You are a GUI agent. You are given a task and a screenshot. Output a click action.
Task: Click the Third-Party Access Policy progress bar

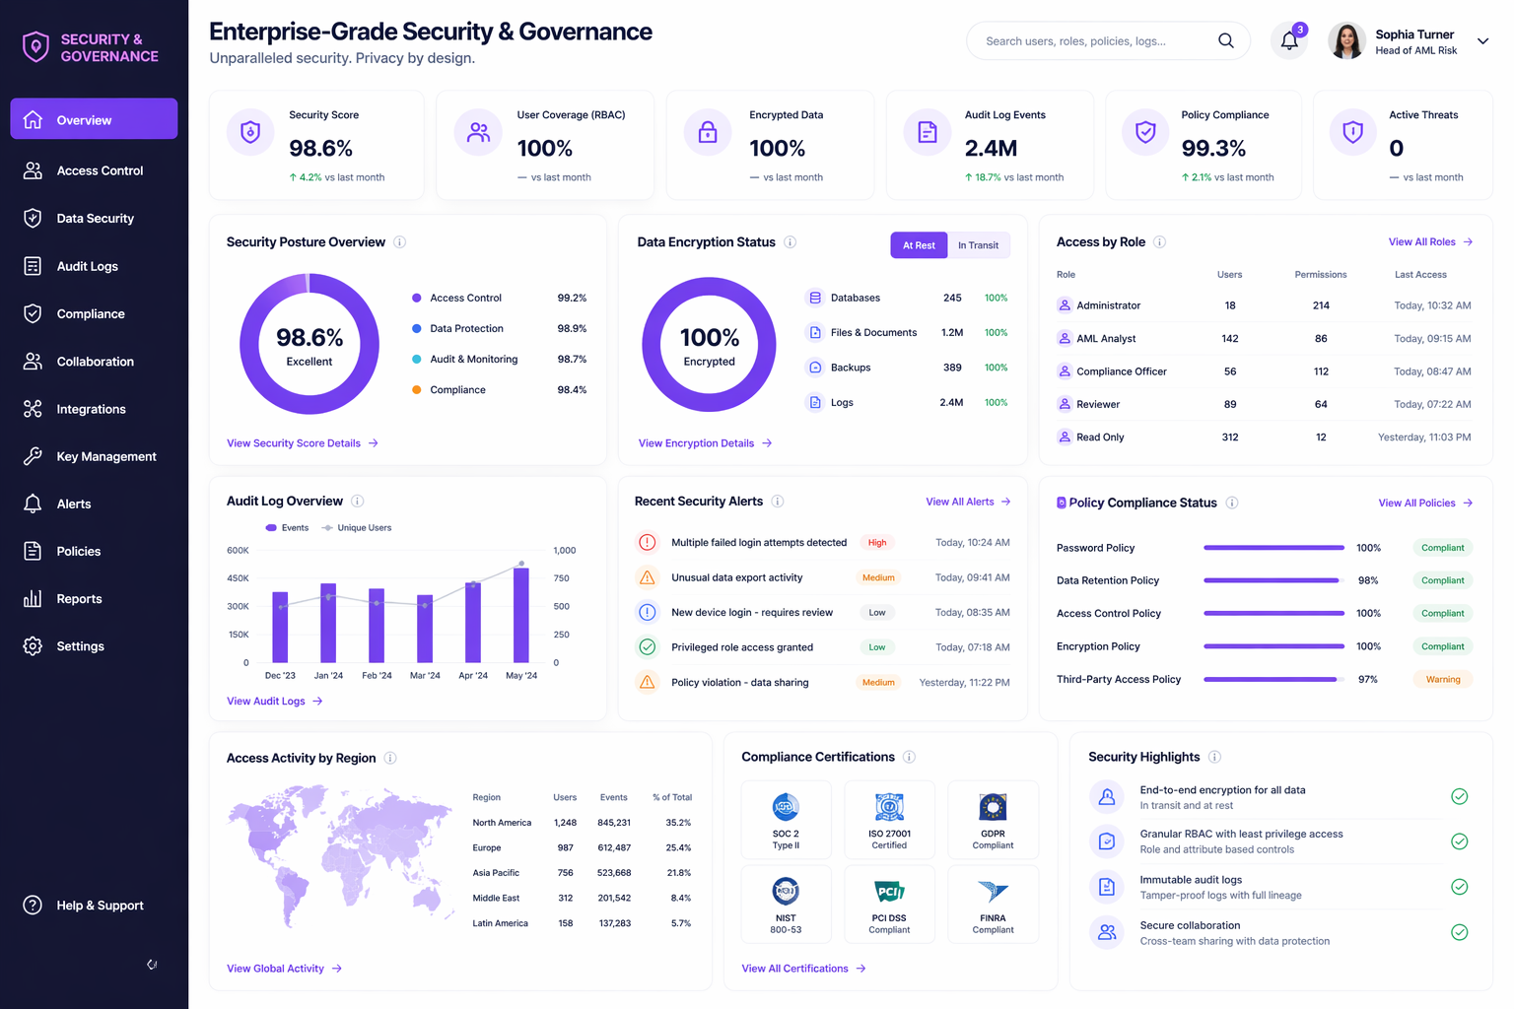pos(1273,679)
